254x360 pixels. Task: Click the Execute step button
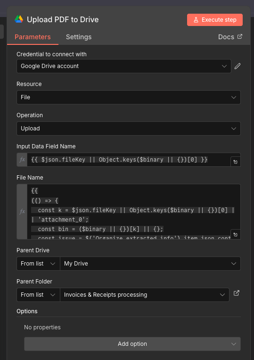pos(215,20)
